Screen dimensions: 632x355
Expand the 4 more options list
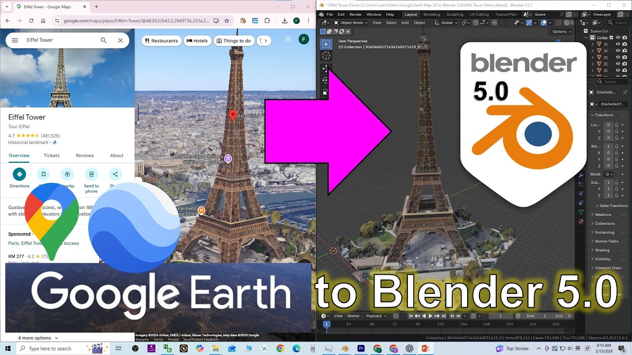(38, 338)
